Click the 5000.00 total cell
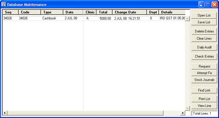Viewport: 219px width, 118px height. click(x=105, y=18)
